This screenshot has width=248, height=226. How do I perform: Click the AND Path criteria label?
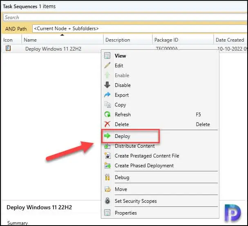[16, 29]
